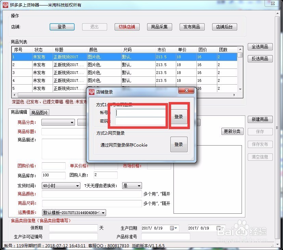Switch to the 商品图片 tab

click(x=40, y=113)
